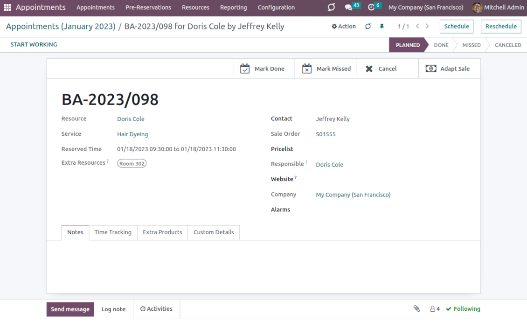Open the apps grid menu icon
Image resolution: width=527 pixels, height=322 pixels.
coord(7,7)
